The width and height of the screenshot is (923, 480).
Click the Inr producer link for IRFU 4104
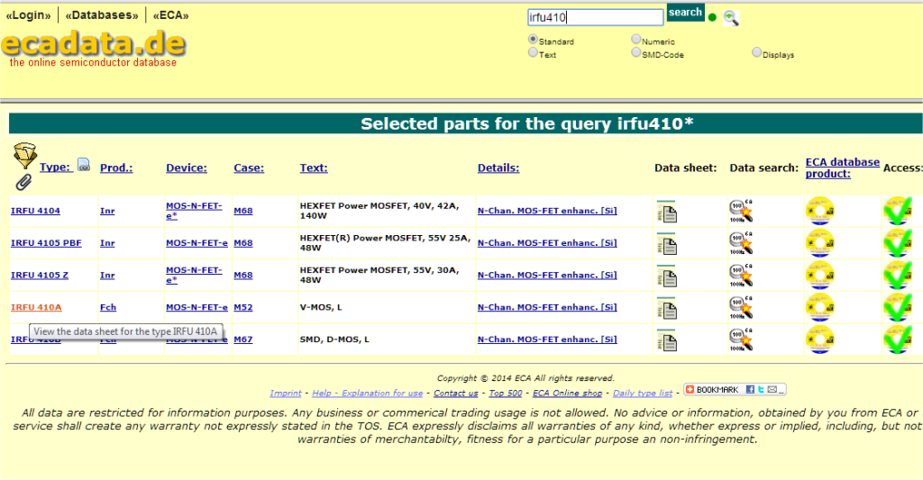107,211
